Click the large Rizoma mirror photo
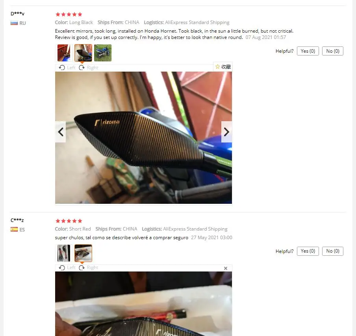The width and height of the screenshot is (356, 336). [143, 138]
